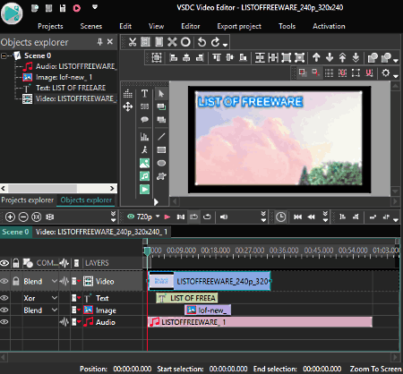The image size is (403, 374).
Task: Add video with green play icon
Action: pyautogui.click(x=144, y=189)
